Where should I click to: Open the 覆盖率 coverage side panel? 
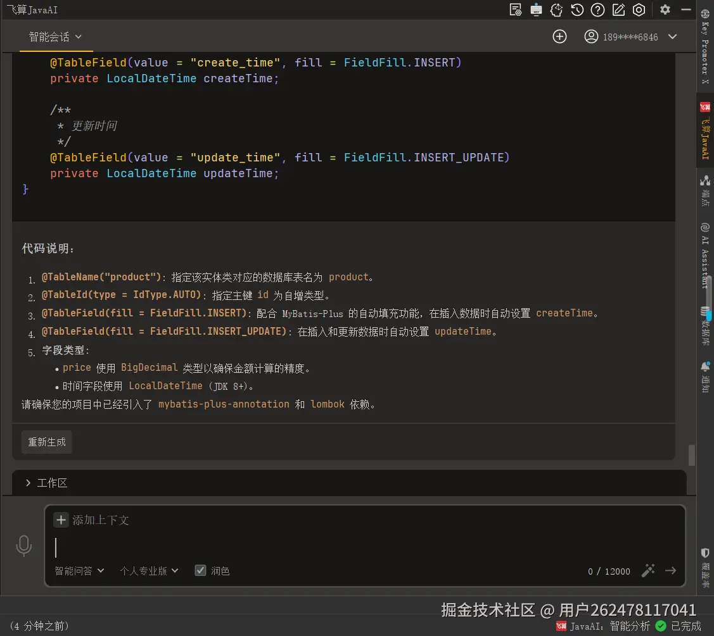[705, 568]
